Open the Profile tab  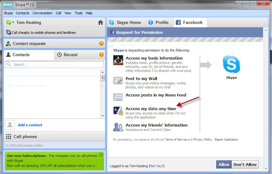pos(159,23)
